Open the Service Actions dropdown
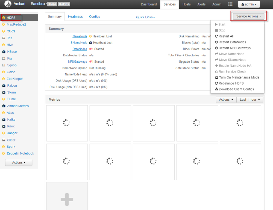Image resolution: width=273 pixels, height=210 pixels. (x=248, y=16)
